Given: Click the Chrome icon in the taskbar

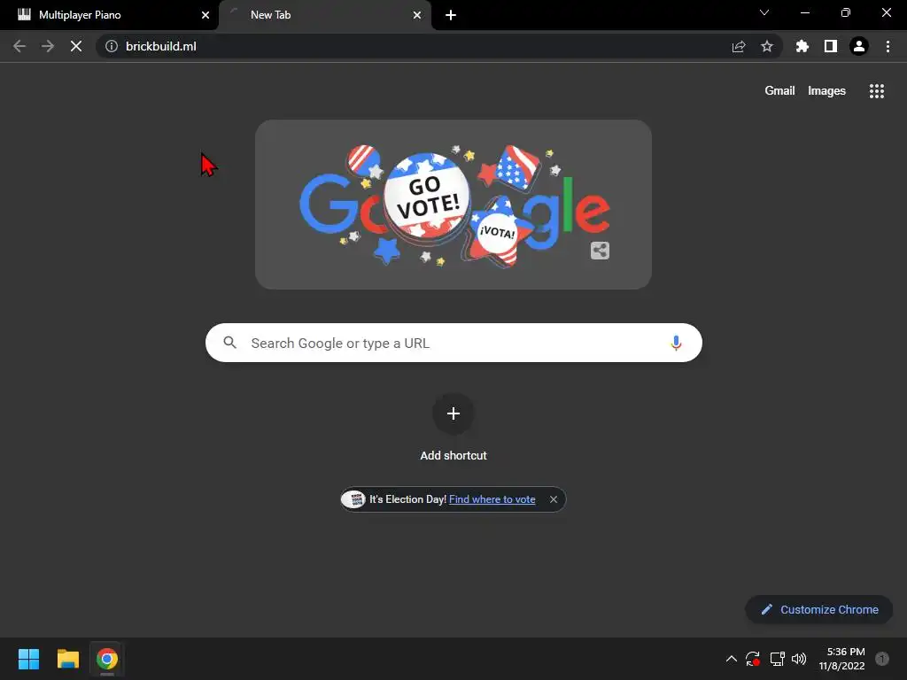Looking at the screenshot, I should click(107, 659).
